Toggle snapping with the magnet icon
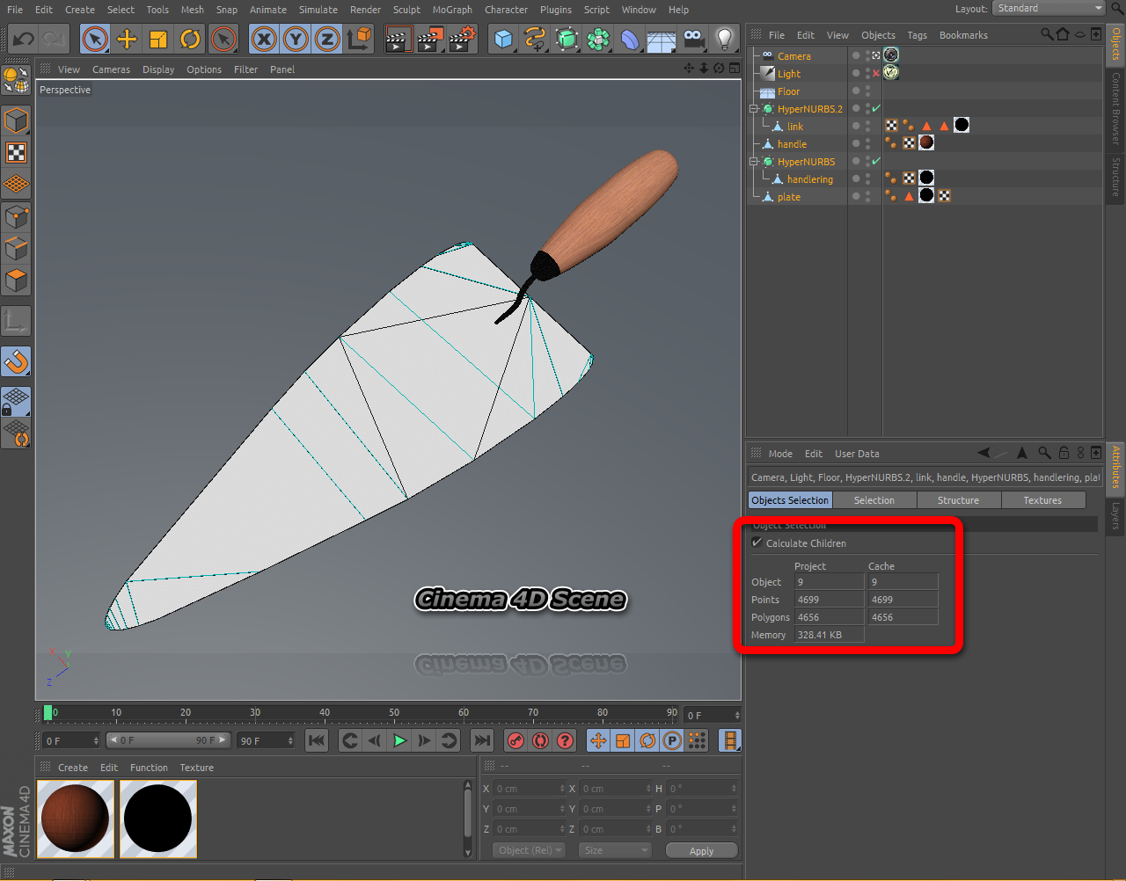 pyautogui.click(x=17, y=361)
